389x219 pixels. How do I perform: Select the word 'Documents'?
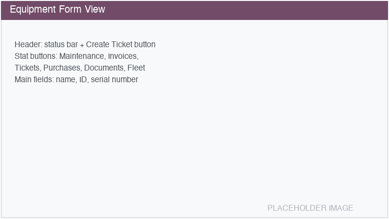coord(104,68)
